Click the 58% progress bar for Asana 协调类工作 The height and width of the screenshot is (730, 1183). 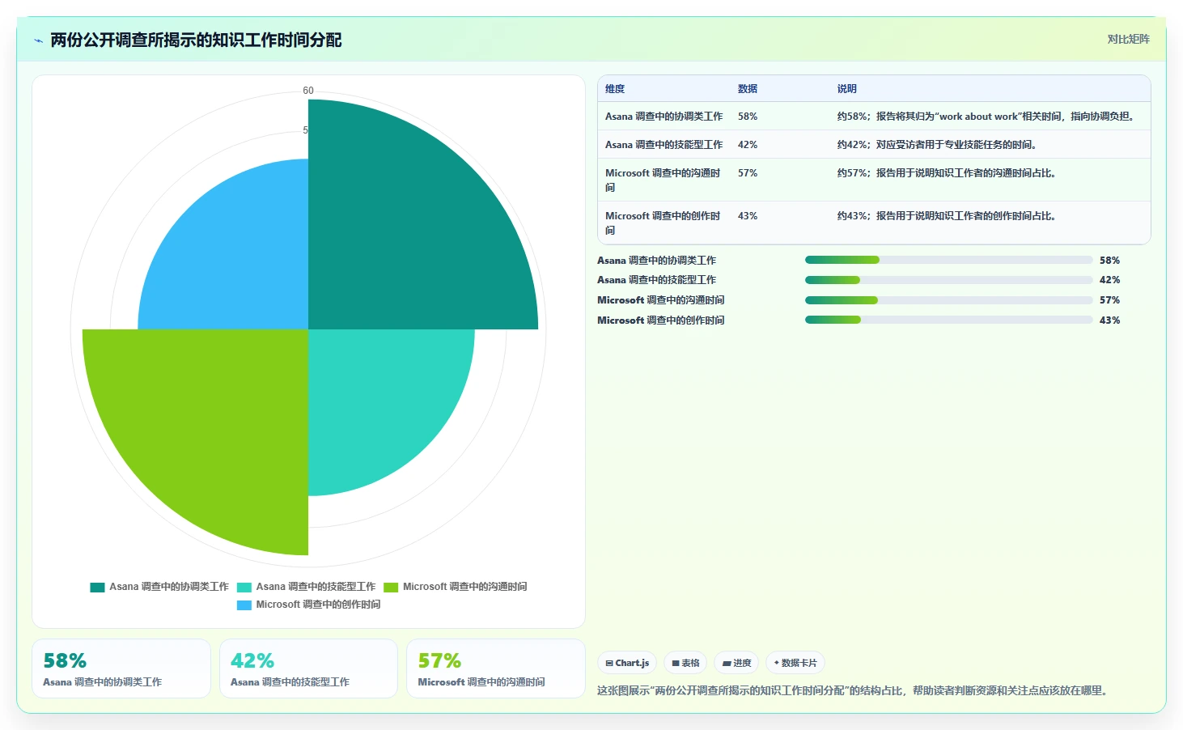(948, 260)
